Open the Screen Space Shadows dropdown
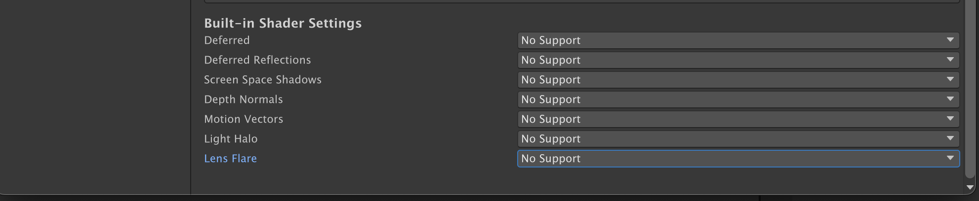Image resolution: width=979 pixels, height=201 pixels. click(x=738, y=80)
